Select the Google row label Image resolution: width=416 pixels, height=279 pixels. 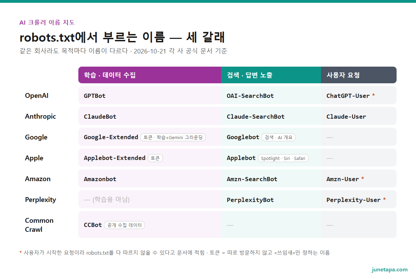[36, 137]
